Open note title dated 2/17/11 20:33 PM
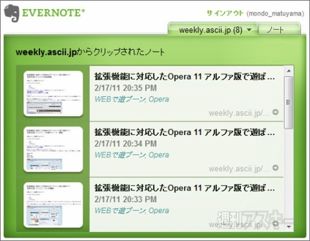 point(185,188)
